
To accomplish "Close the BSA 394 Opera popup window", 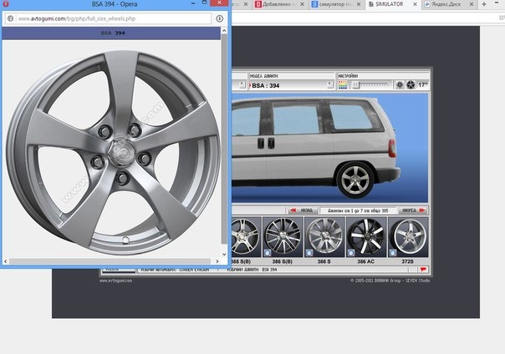I will pyautogui.click(x=219, y=3).
